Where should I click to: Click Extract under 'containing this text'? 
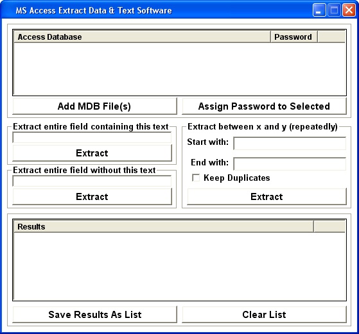point(92,153)
